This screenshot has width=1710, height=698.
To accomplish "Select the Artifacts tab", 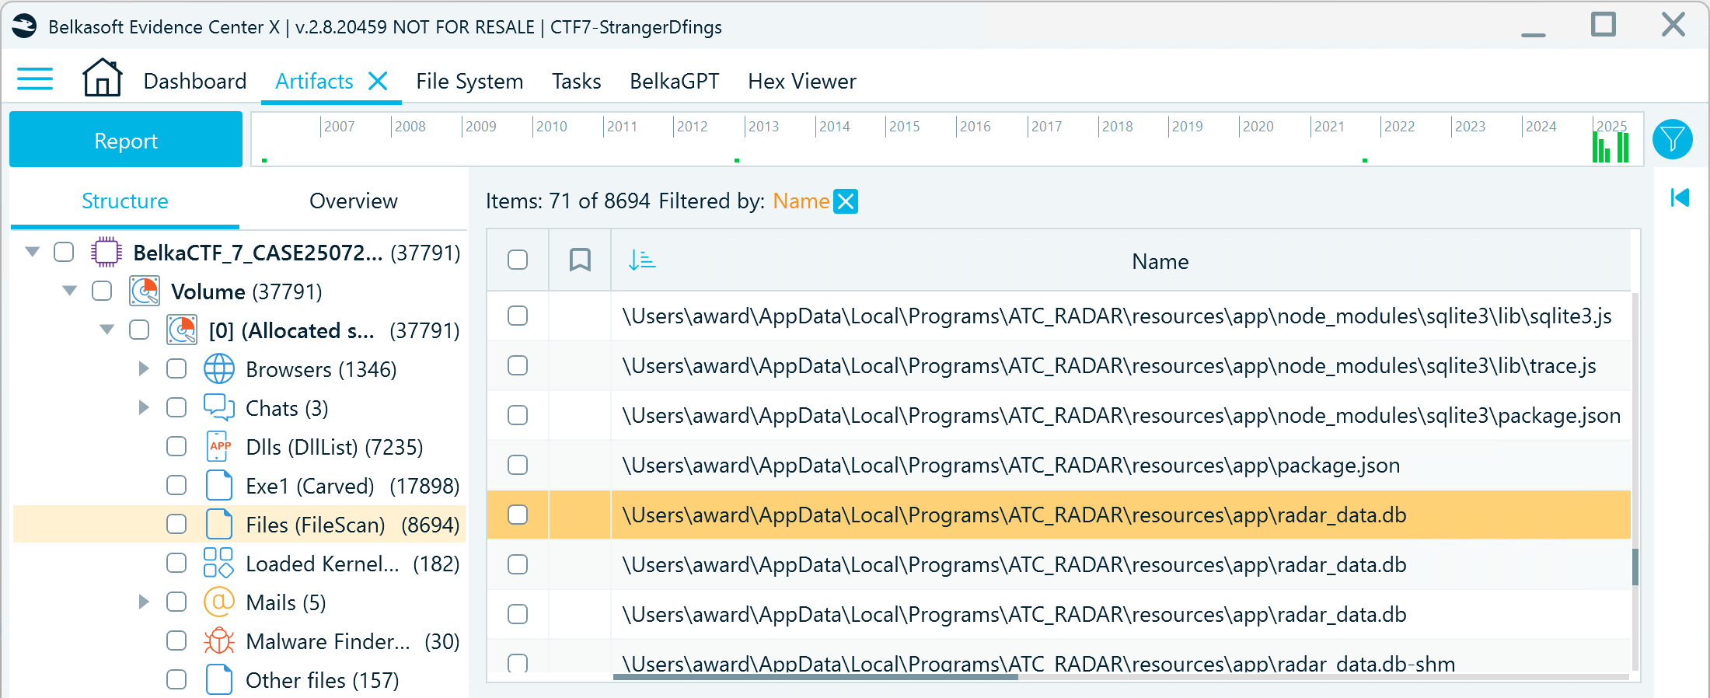I will [314, 81].
